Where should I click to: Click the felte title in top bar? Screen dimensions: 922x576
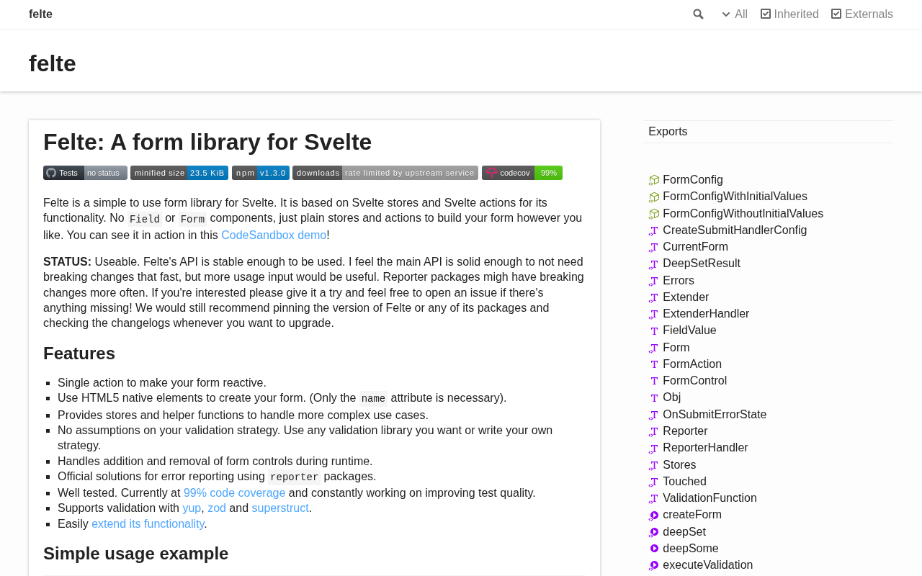(40, 14)
